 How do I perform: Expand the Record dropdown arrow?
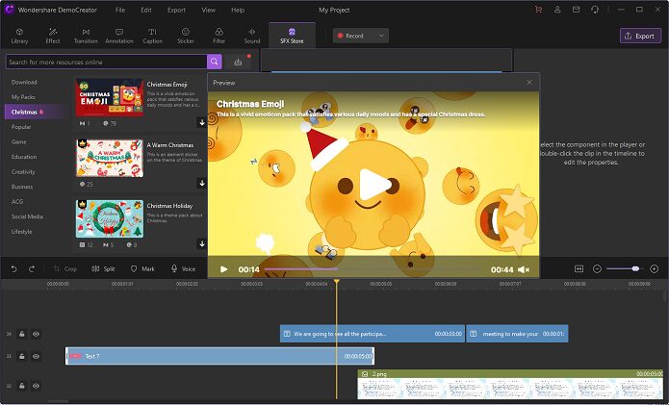(x=381, y=36)
